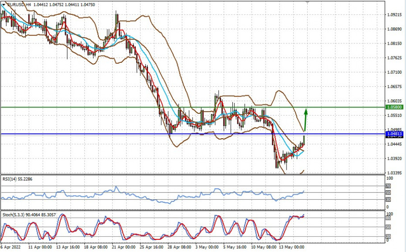Image resolution: width=406 pixels, height=252 pixels.
Task: Click the 1.03395 price scale value
Action: [394, 173]
